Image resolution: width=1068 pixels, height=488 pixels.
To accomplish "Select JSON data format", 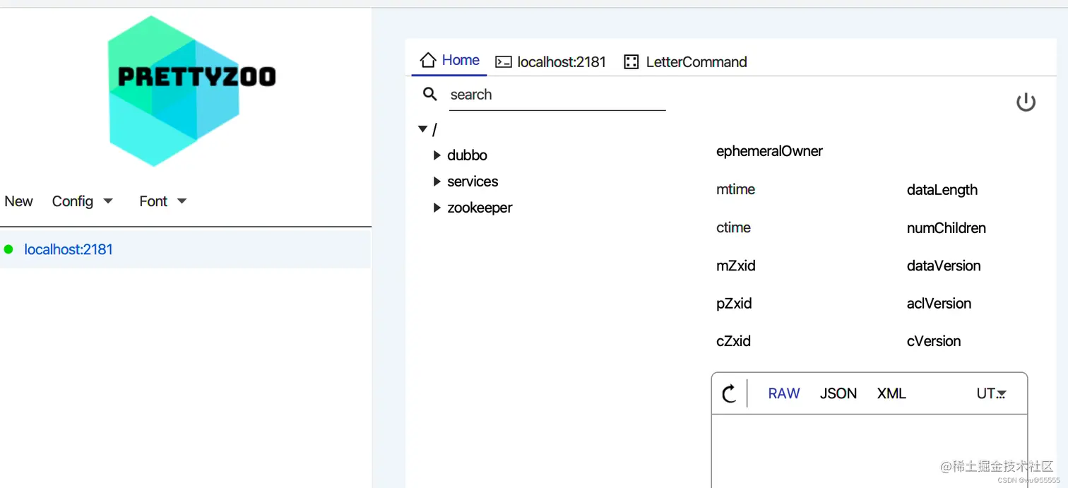I will click(838, 393).
